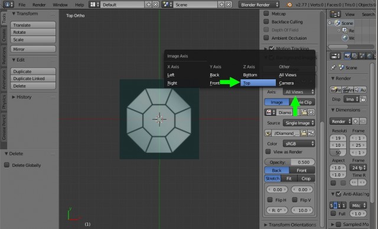This screenshot has width=378, height=229.
Task: Open the Color sRGB dropdown
Action: pos(299,143)
